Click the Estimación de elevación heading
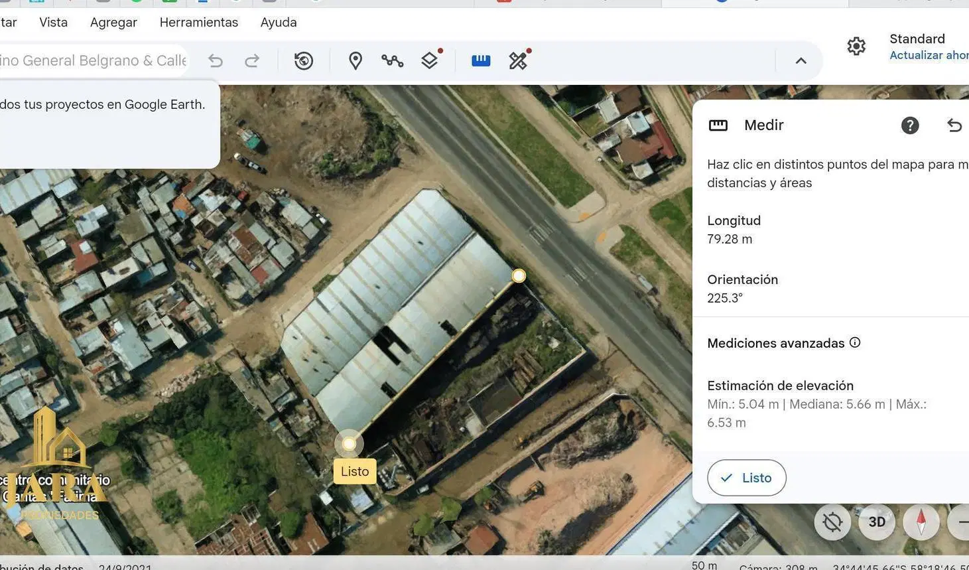Viewport: 969px width, 570px height. coord(780,386)
